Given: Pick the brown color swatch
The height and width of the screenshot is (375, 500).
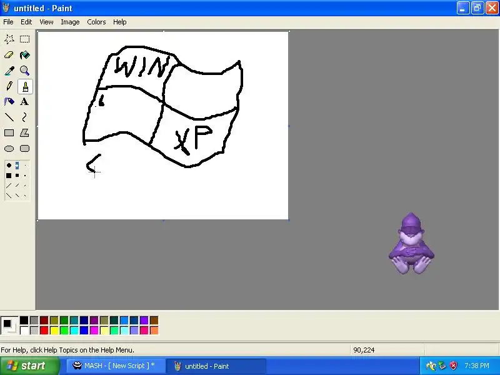Looking at the screenshot, I should pos(154,320).
